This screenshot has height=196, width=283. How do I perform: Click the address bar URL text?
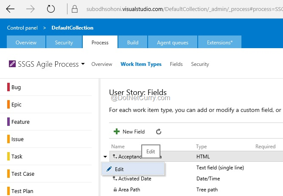[185, 9]
